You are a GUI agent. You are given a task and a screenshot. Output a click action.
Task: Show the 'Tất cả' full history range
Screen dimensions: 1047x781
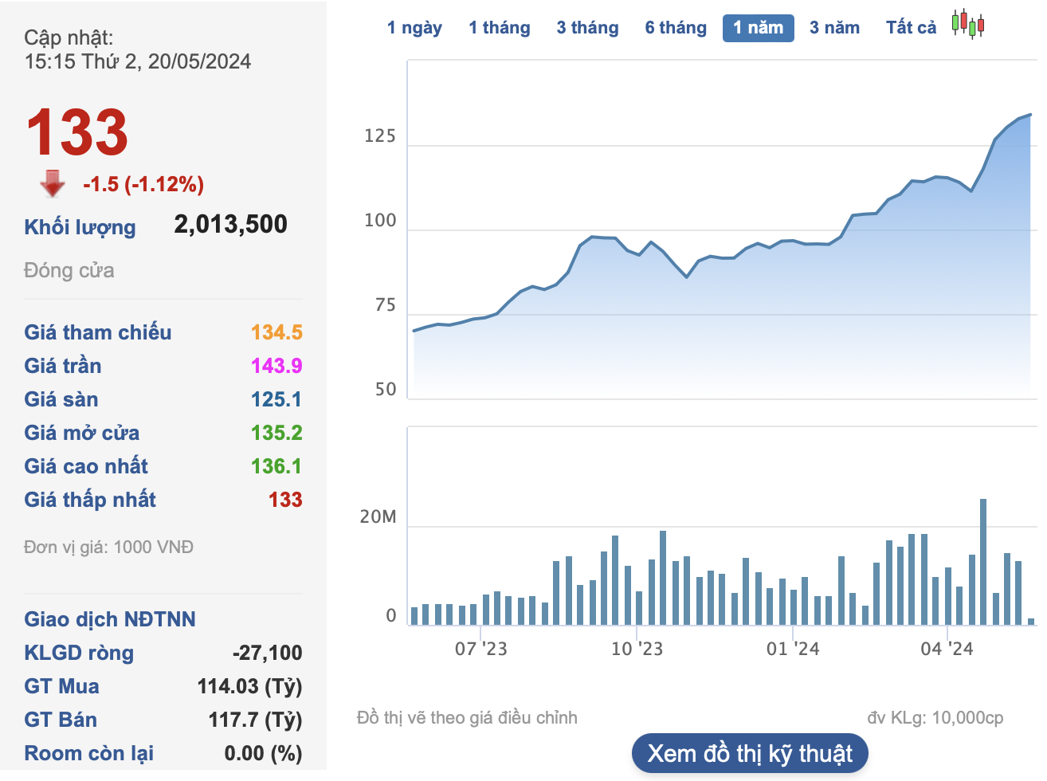tap(911, 28)
